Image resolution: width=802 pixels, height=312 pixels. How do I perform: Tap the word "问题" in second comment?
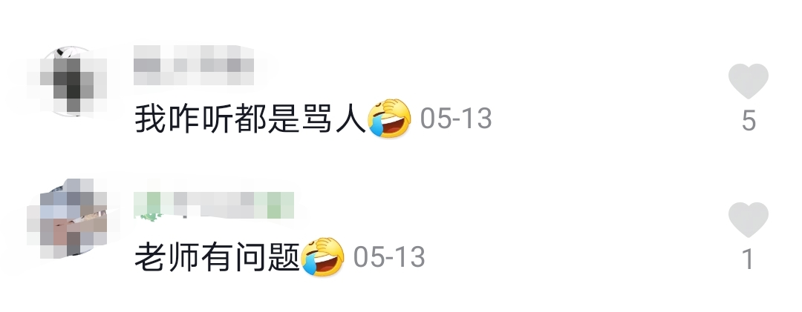pyautogui.click(x=267, y=258)
